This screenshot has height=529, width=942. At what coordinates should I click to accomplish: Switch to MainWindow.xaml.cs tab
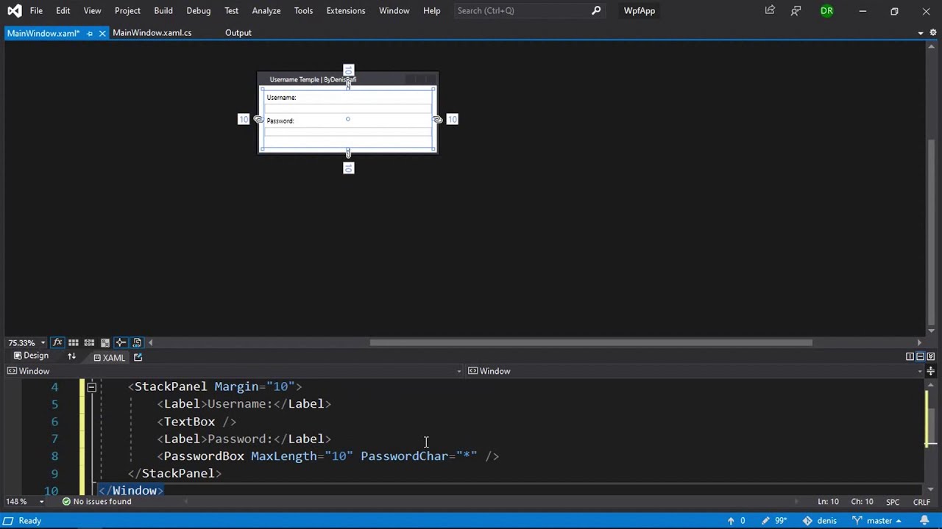152,33
